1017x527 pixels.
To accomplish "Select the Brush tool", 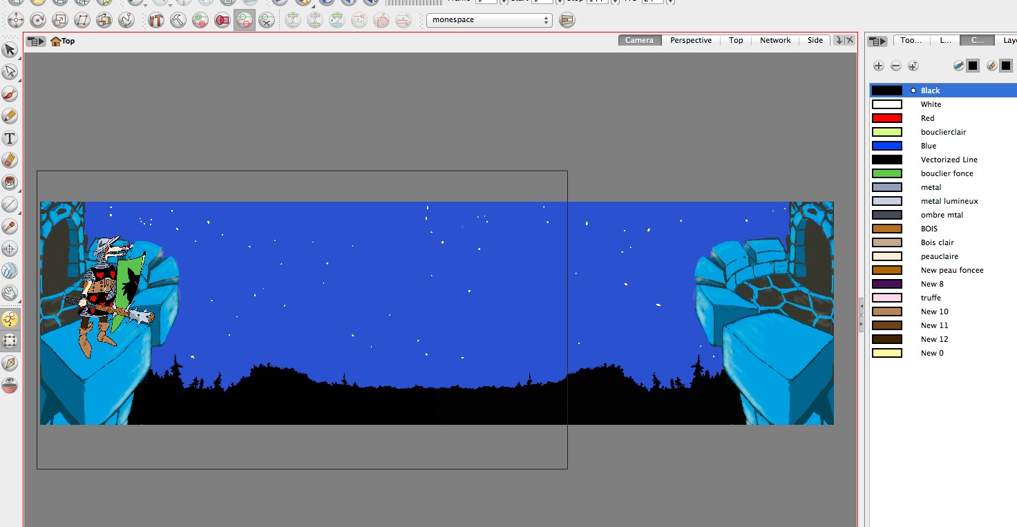I will click(x=10, y=94).
